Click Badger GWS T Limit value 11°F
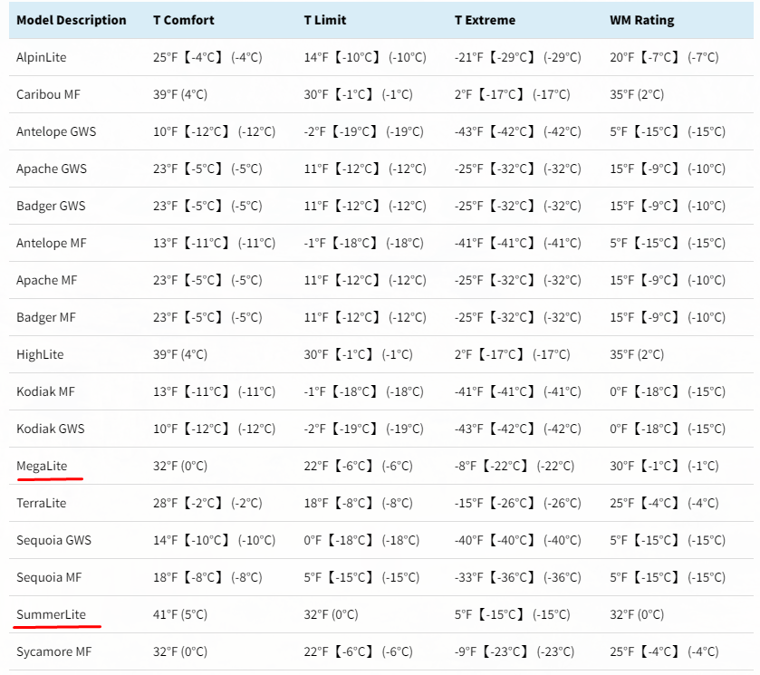760x675 pixels. [316, 206]
